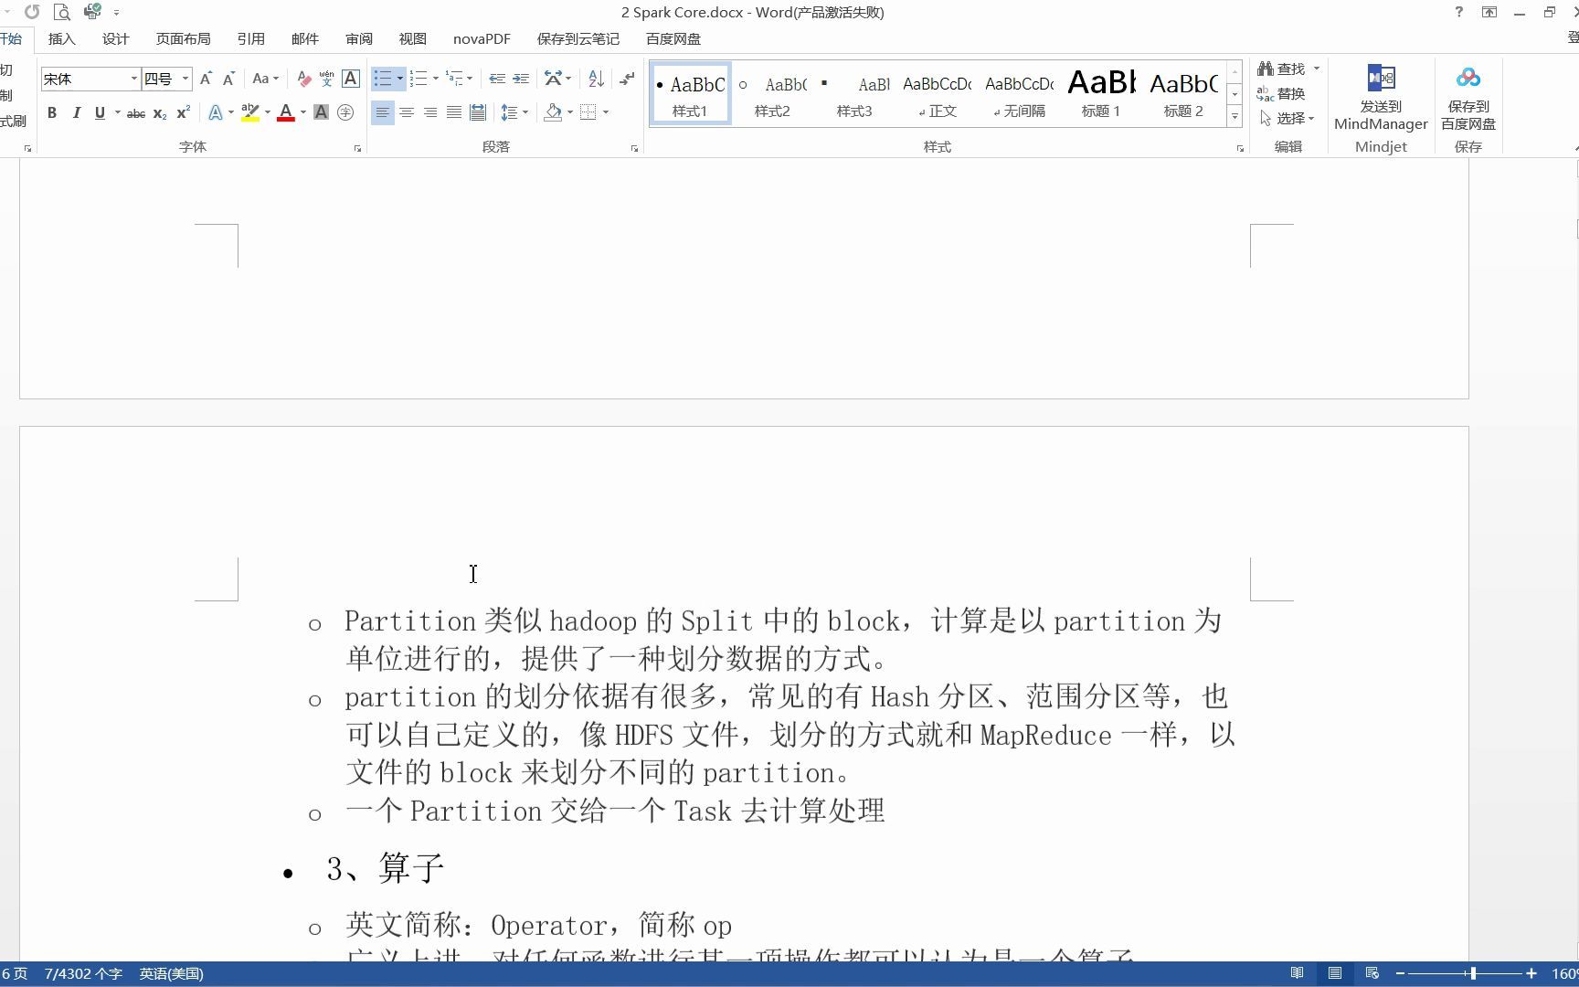
Task: Open the 页面布局 tab
Action: pos(183,38)
